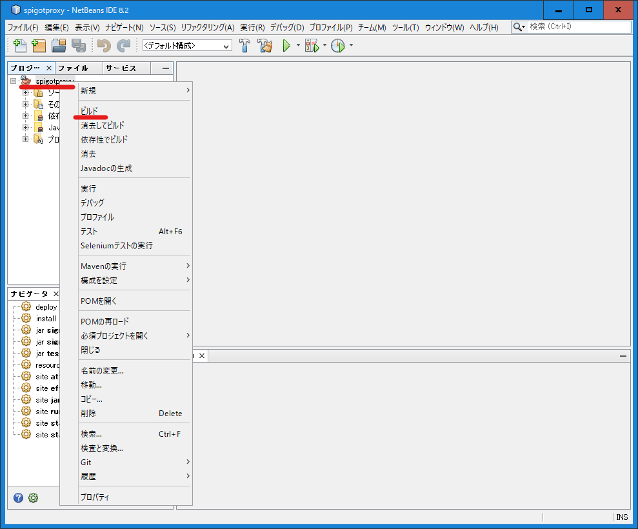Click the New Project toolbar icon
The image size is (638, 529).
[39, 46]
